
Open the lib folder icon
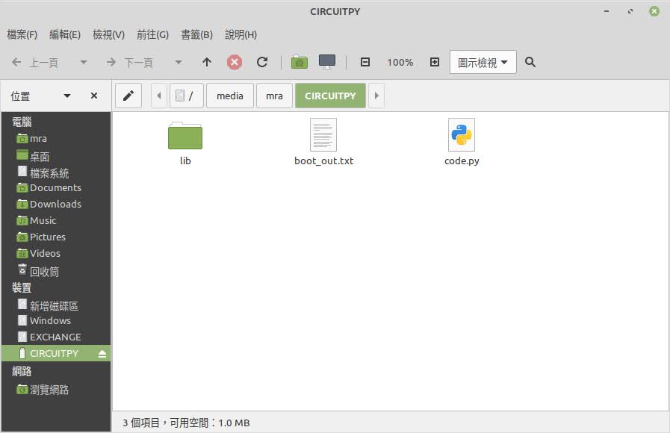(x=185, y=136)
